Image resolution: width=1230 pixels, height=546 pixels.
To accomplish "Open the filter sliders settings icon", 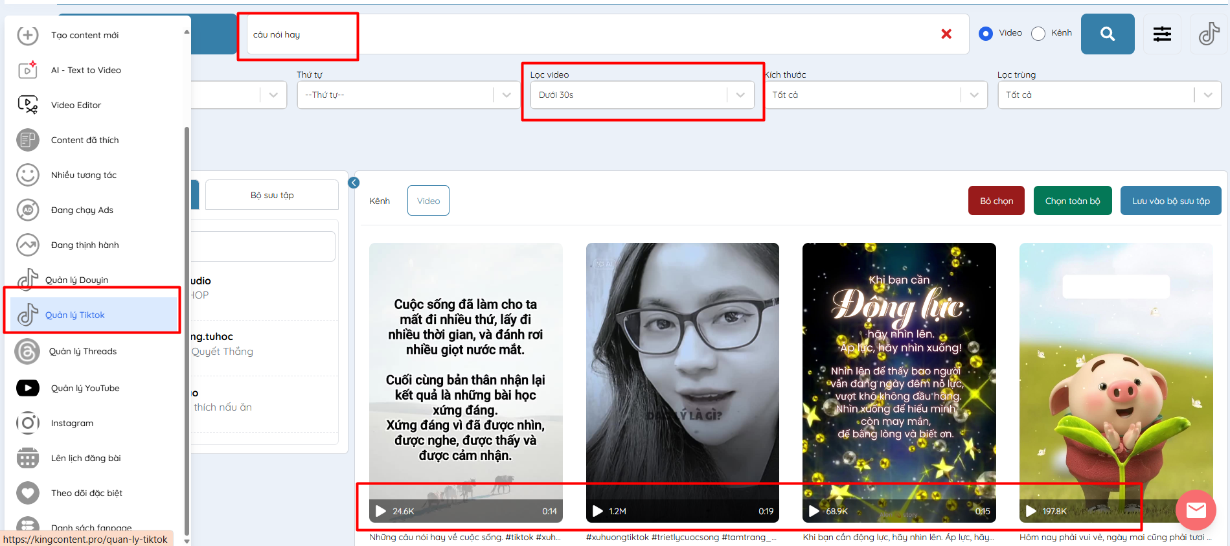I will (1162, 34).
